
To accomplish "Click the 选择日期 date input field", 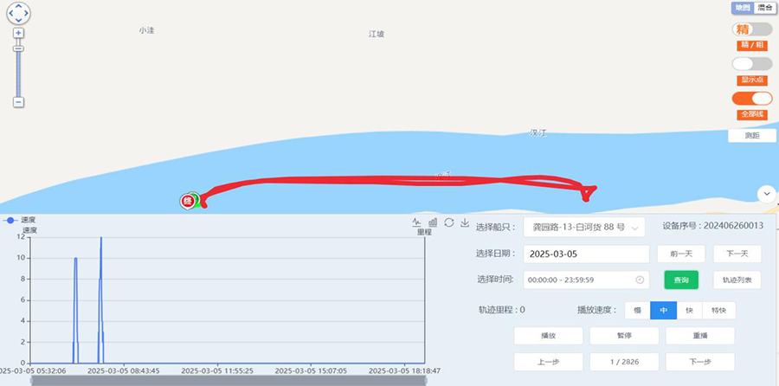I will coord(586,254).
